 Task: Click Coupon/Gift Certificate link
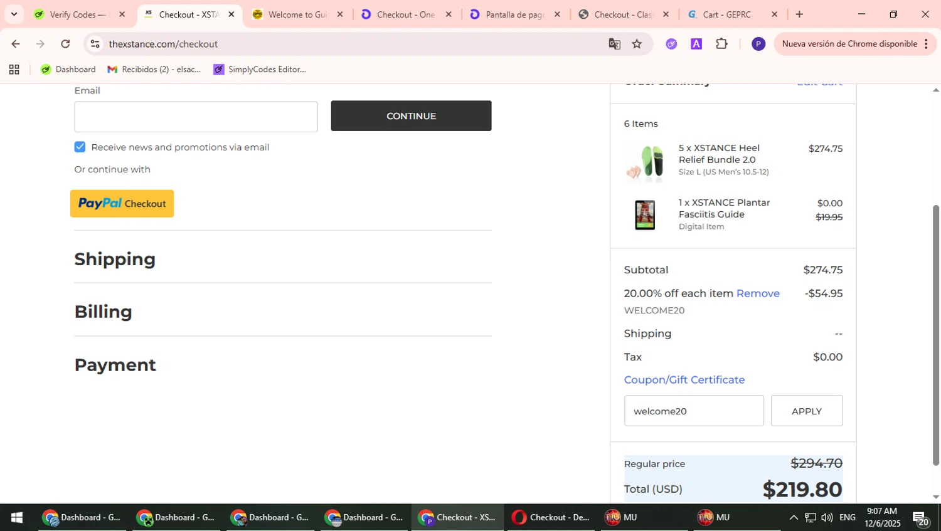coord(684,380)
